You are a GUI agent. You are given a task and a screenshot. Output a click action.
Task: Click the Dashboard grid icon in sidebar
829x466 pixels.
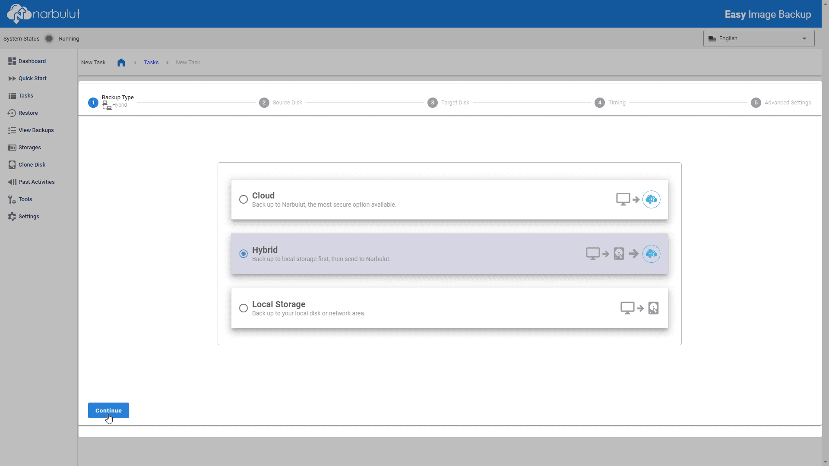point(12,61)
